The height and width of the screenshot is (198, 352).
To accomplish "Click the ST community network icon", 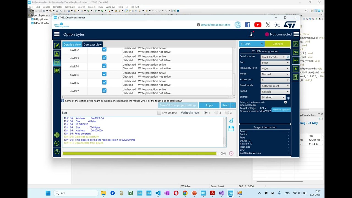I will click(277, 25).
